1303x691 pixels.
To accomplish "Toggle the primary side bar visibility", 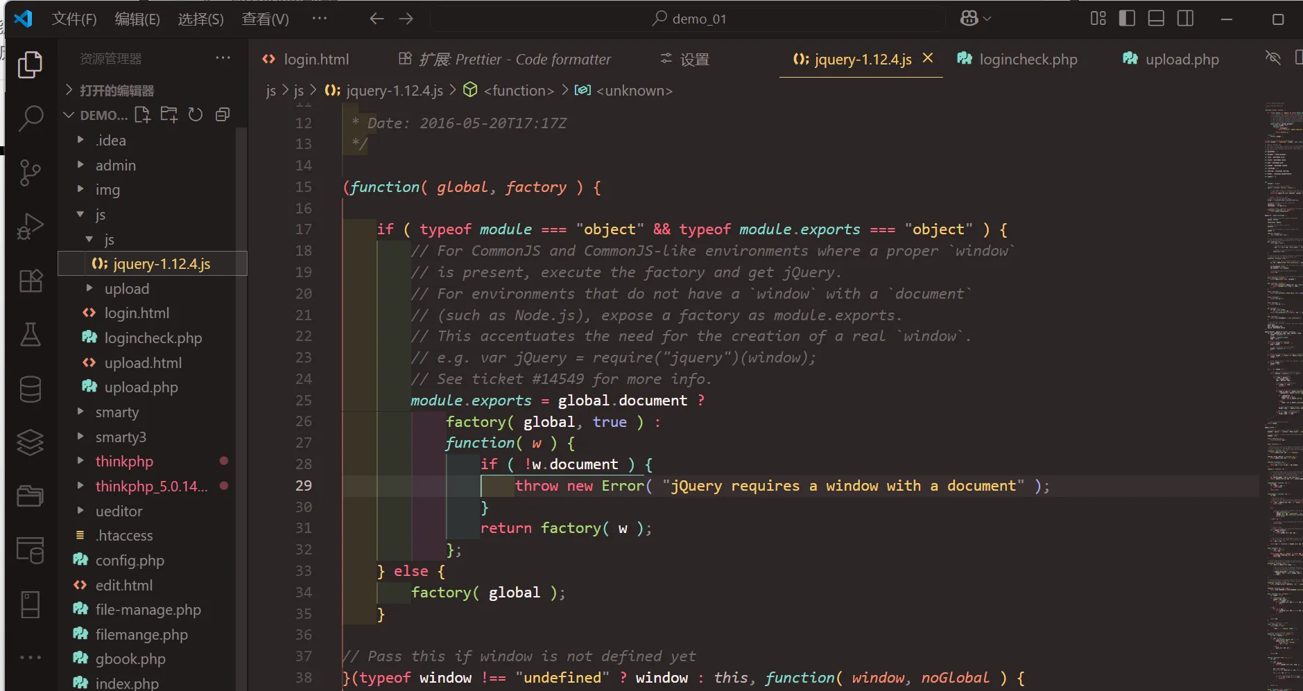I will pos(1127,19).
